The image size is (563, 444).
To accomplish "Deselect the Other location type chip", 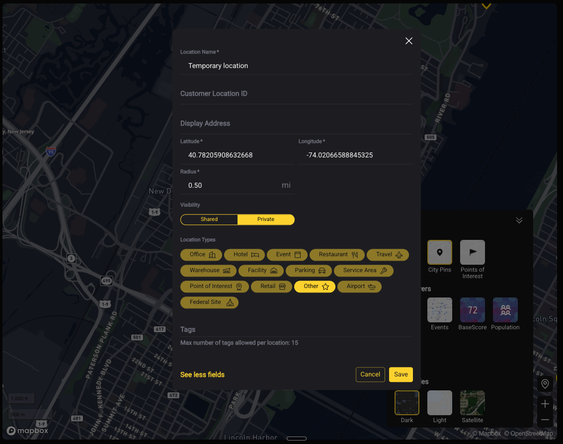I will coord(315,287).
